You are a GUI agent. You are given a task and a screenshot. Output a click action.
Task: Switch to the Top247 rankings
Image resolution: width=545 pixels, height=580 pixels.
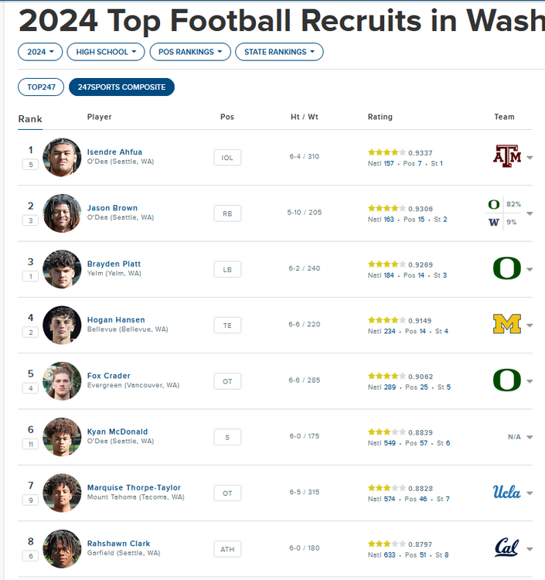pos(41,87)
